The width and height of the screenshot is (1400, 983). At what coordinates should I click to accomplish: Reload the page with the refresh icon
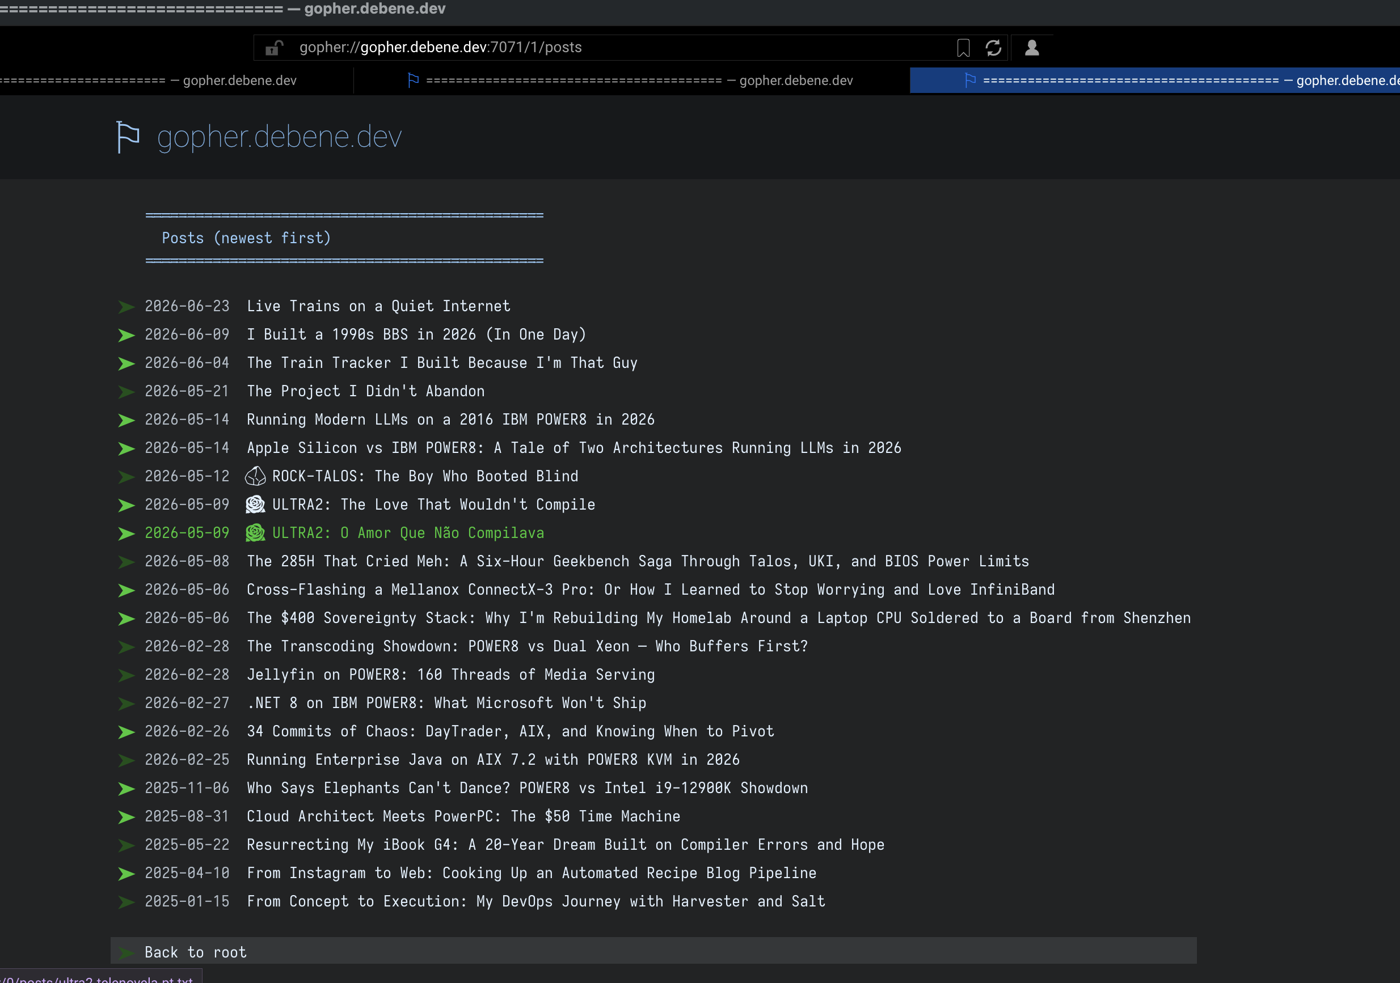(993, 48)
